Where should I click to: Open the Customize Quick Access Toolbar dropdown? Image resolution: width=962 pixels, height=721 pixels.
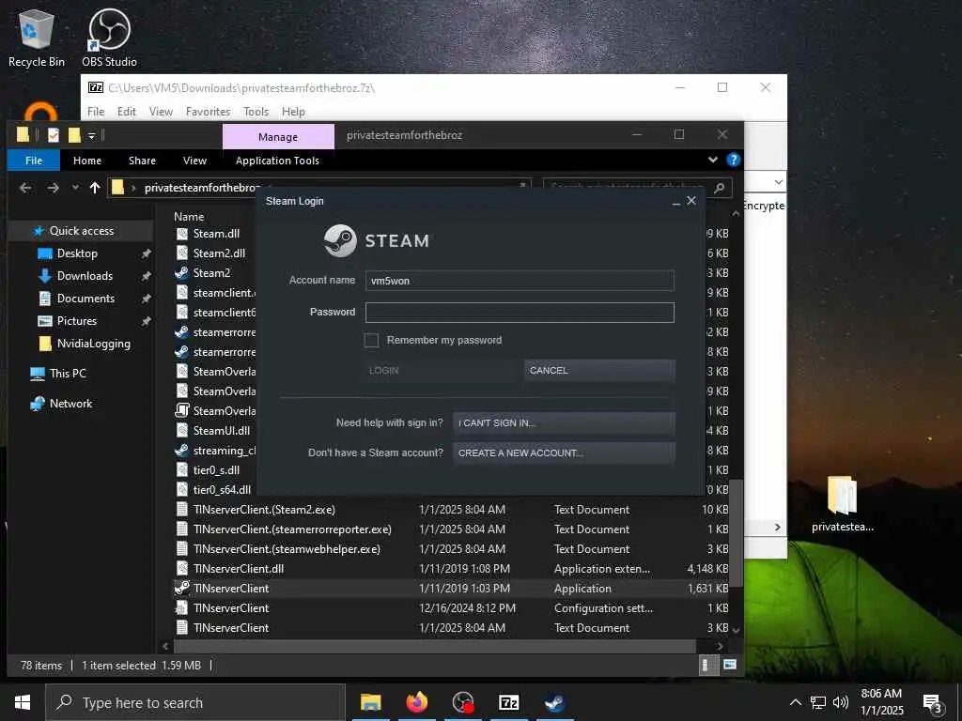(x=91, y=135)
